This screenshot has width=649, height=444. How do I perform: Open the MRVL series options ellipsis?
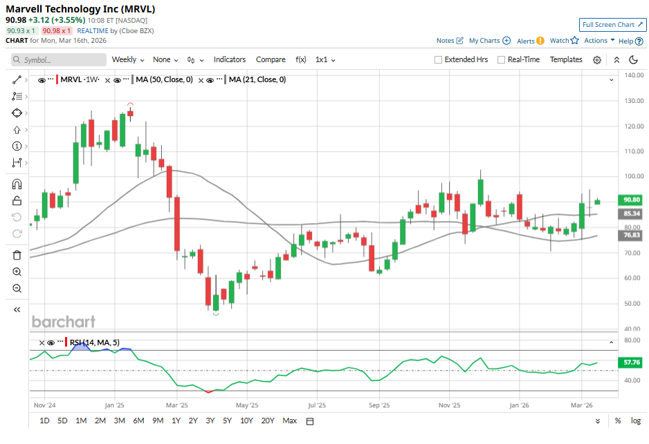point(51,79)
